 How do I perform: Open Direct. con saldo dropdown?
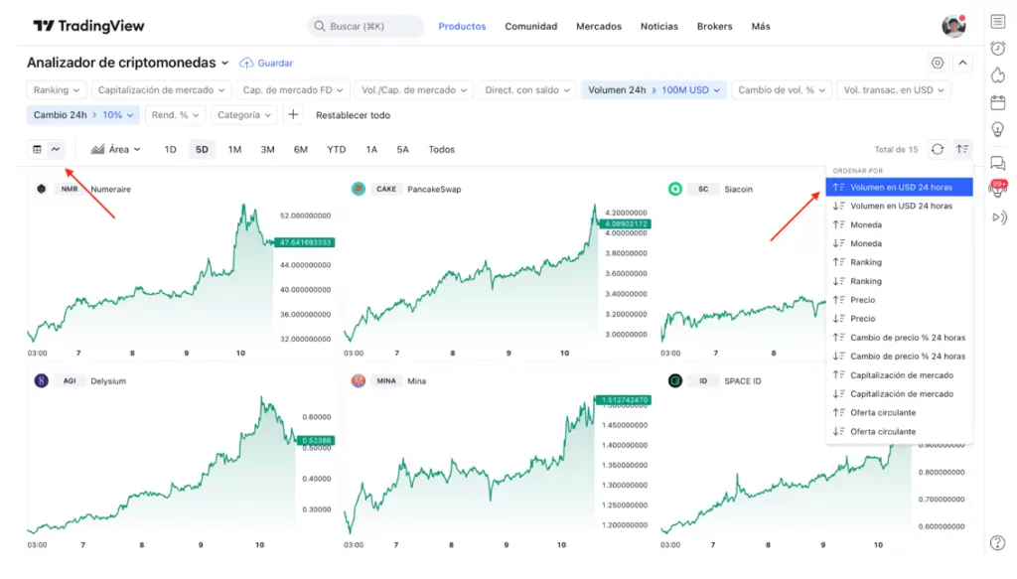[527, 90]
